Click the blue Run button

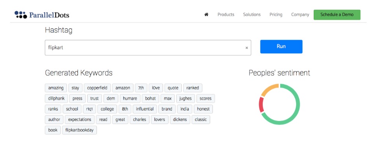tap(281, 46)
